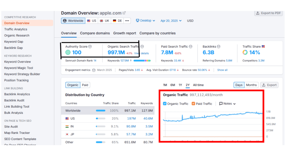The image size is (286, 150).
Task: Open the USD currency selector
Action: pos(190,21)
